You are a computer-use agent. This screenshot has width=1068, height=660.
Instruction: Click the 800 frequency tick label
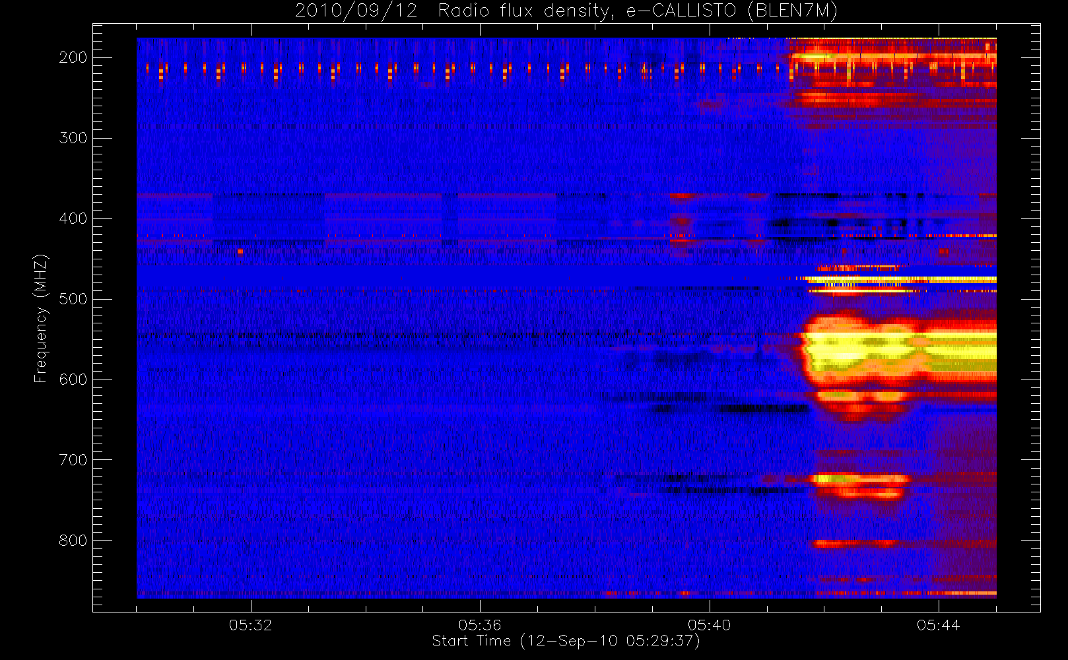(73, 541)
